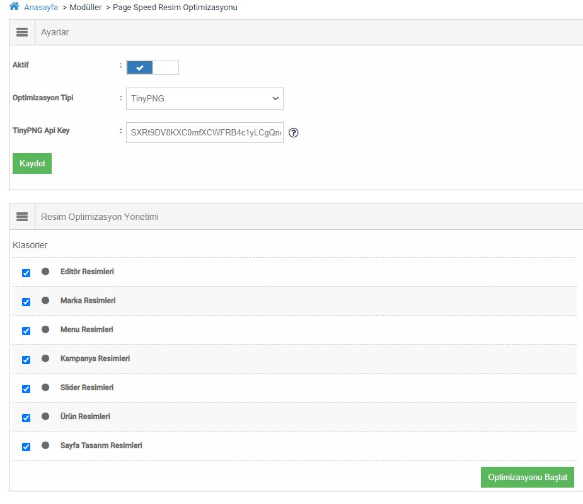This screenshot has width=583, height=504.
Task: Toggle the Aktif switch
Action: pos(153,67)
